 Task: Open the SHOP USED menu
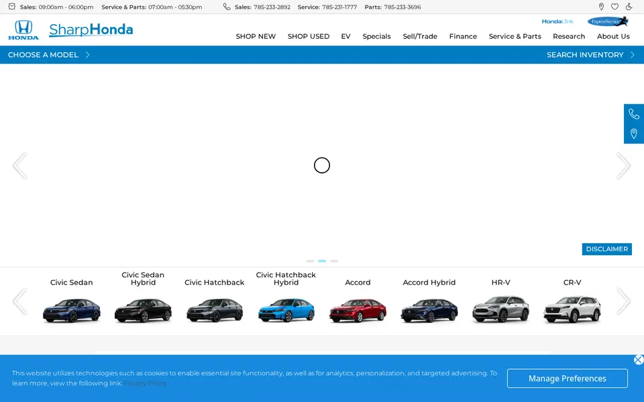[x=309, y=36]
